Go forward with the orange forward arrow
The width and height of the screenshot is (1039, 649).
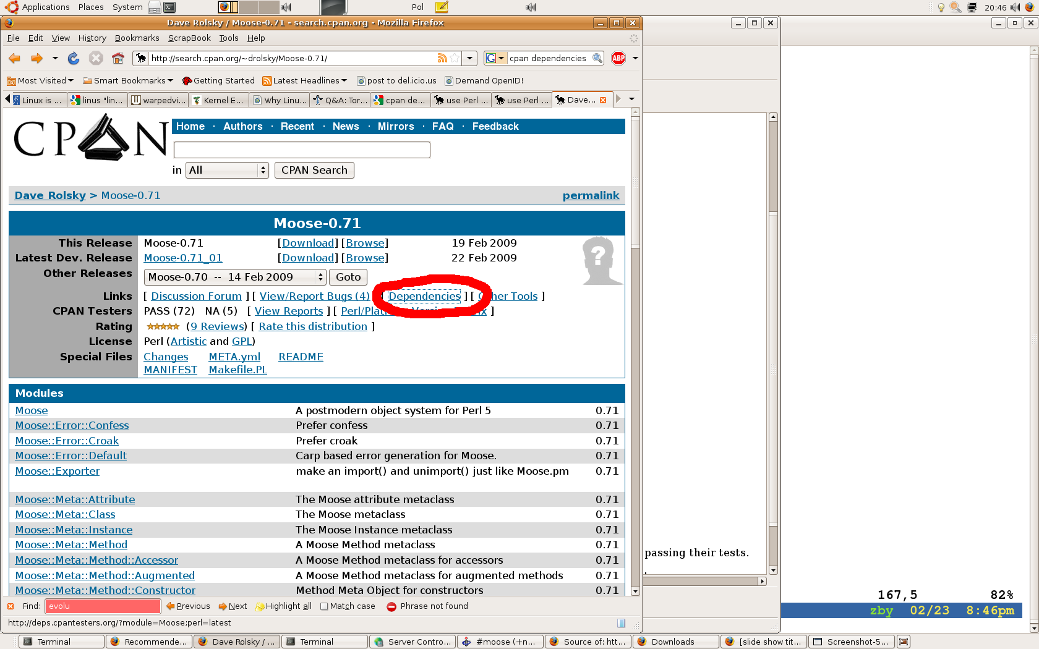click(36, 58)
